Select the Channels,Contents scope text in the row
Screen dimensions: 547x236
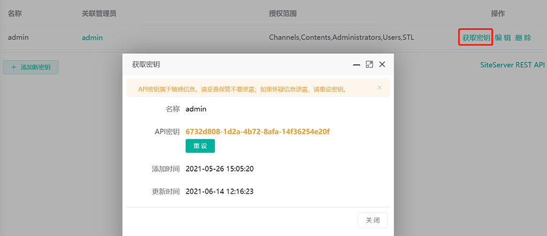(x=341, y=38)
